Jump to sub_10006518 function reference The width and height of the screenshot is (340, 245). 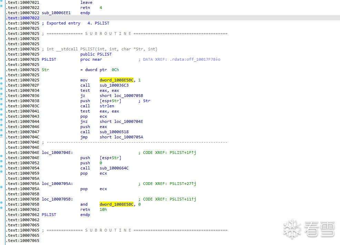tap(114, 132)
